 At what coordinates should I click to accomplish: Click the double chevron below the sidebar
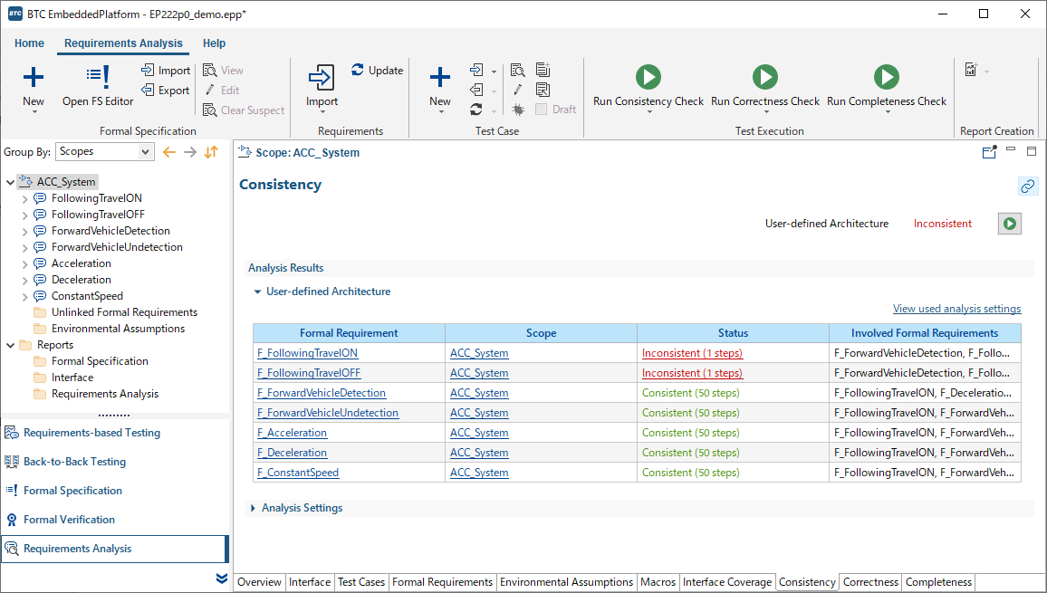222,579
